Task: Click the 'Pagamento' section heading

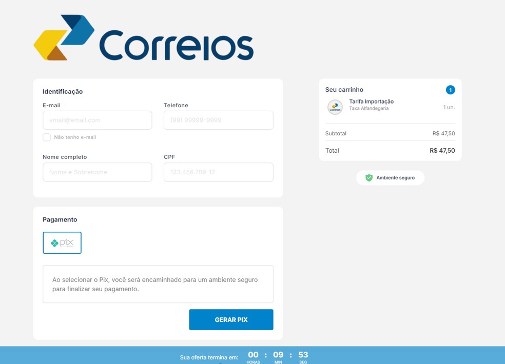Action: [x=60, y=219]
